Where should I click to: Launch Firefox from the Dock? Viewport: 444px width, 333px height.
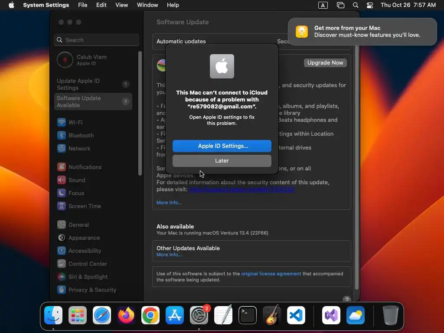[x=126, y=315]
